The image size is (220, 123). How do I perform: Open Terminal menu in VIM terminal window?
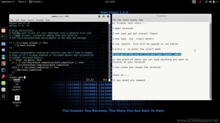click(40, 20)
